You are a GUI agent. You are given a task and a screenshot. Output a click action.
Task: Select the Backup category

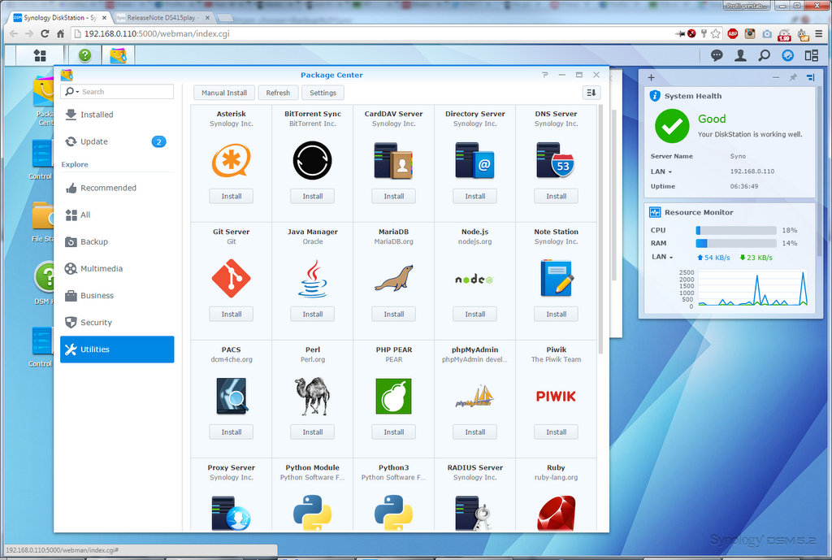[x=117, y=242]
